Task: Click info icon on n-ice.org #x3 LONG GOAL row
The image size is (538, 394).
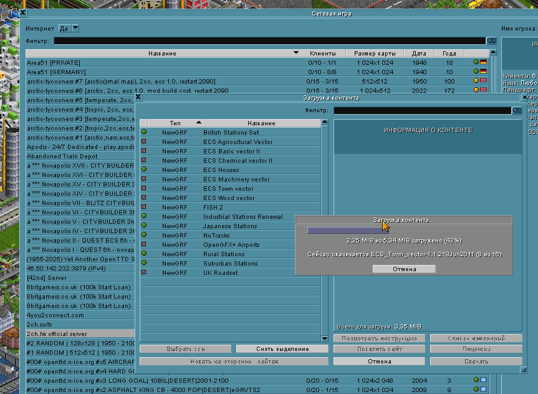Action: 483,380
